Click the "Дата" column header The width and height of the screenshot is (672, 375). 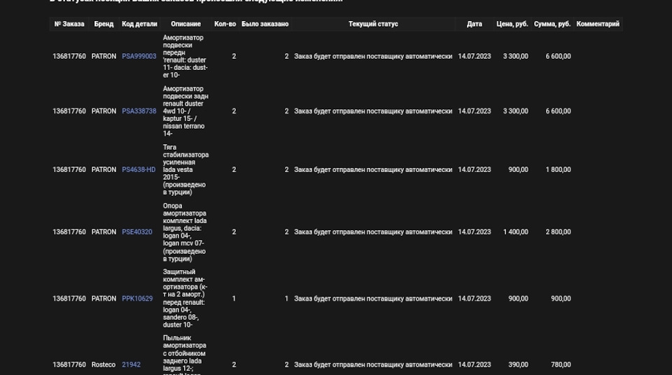tap(475, 24)
